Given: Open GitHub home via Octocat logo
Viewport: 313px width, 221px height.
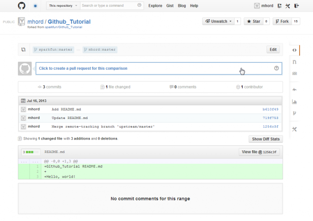Looking at the screenshot, I should (x=21, y=5).
